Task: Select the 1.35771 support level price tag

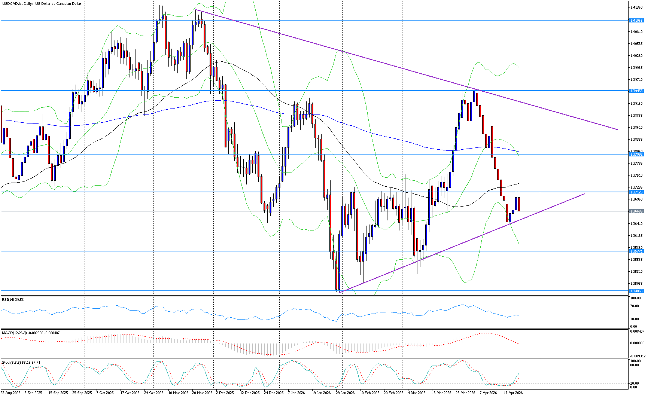Action: [636, 251]
